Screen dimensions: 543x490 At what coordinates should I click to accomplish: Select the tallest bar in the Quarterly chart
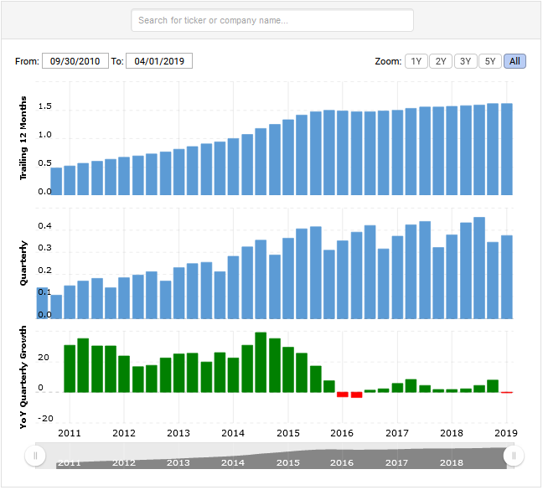point(479,268)
